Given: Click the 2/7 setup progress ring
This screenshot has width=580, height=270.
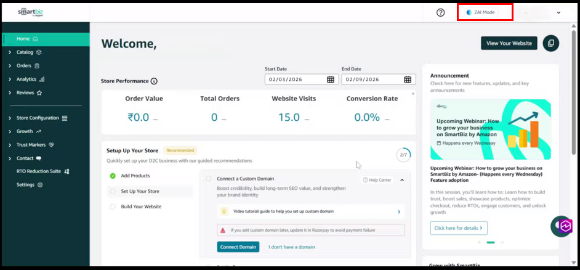Looking at the screenshot, I should tap(403, 155).
